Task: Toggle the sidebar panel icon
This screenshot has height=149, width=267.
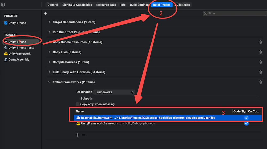Action: [x=3, y=5]
